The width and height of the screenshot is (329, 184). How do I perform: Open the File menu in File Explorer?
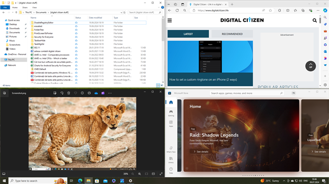click(5, 7)
